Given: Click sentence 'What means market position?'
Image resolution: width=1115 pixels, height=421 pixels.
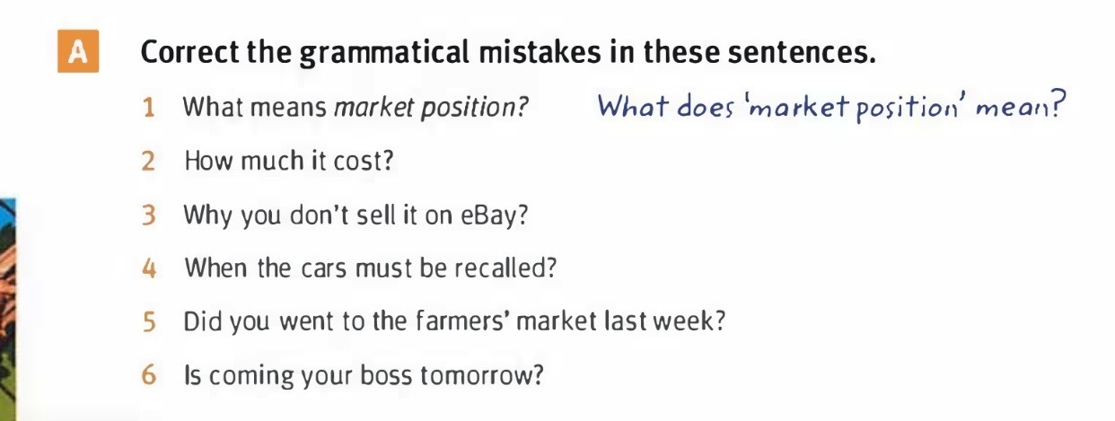Looking at the screenshot, I should [x=356, y=109].
